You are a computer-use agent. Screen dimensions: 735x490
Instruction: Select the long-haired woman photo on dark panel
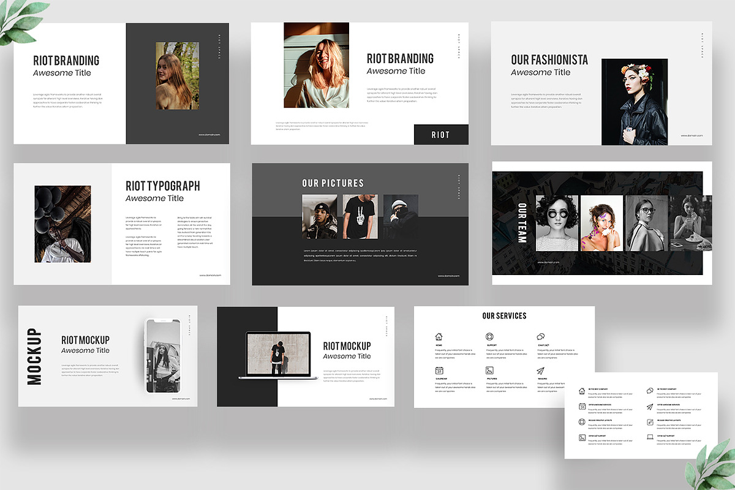coord(177,76)
